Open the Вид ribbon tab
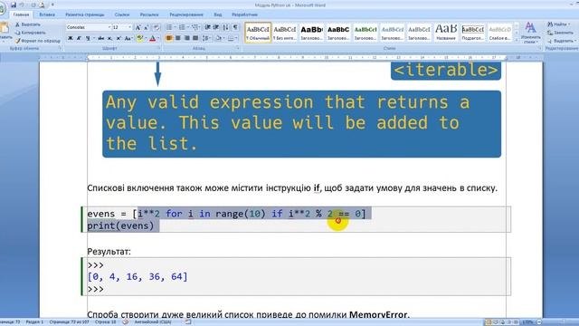579x326 pixels. click(x=218, y=14)
